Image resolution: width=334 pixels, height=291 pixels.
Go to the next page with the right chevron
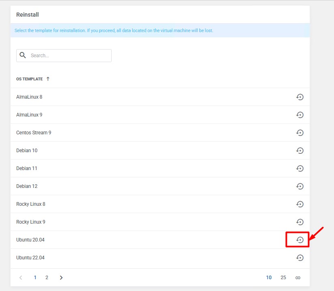pos(61,278)
